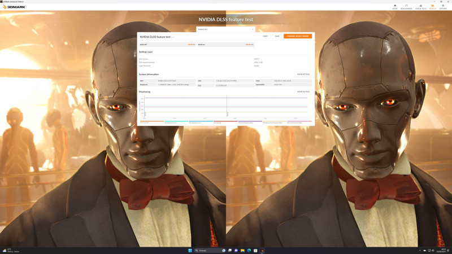Image resolution: width=452 pixels, height=254 pixels.
Task: Click the vertical marker in monitoring chart
Action: tap(227, 107)
